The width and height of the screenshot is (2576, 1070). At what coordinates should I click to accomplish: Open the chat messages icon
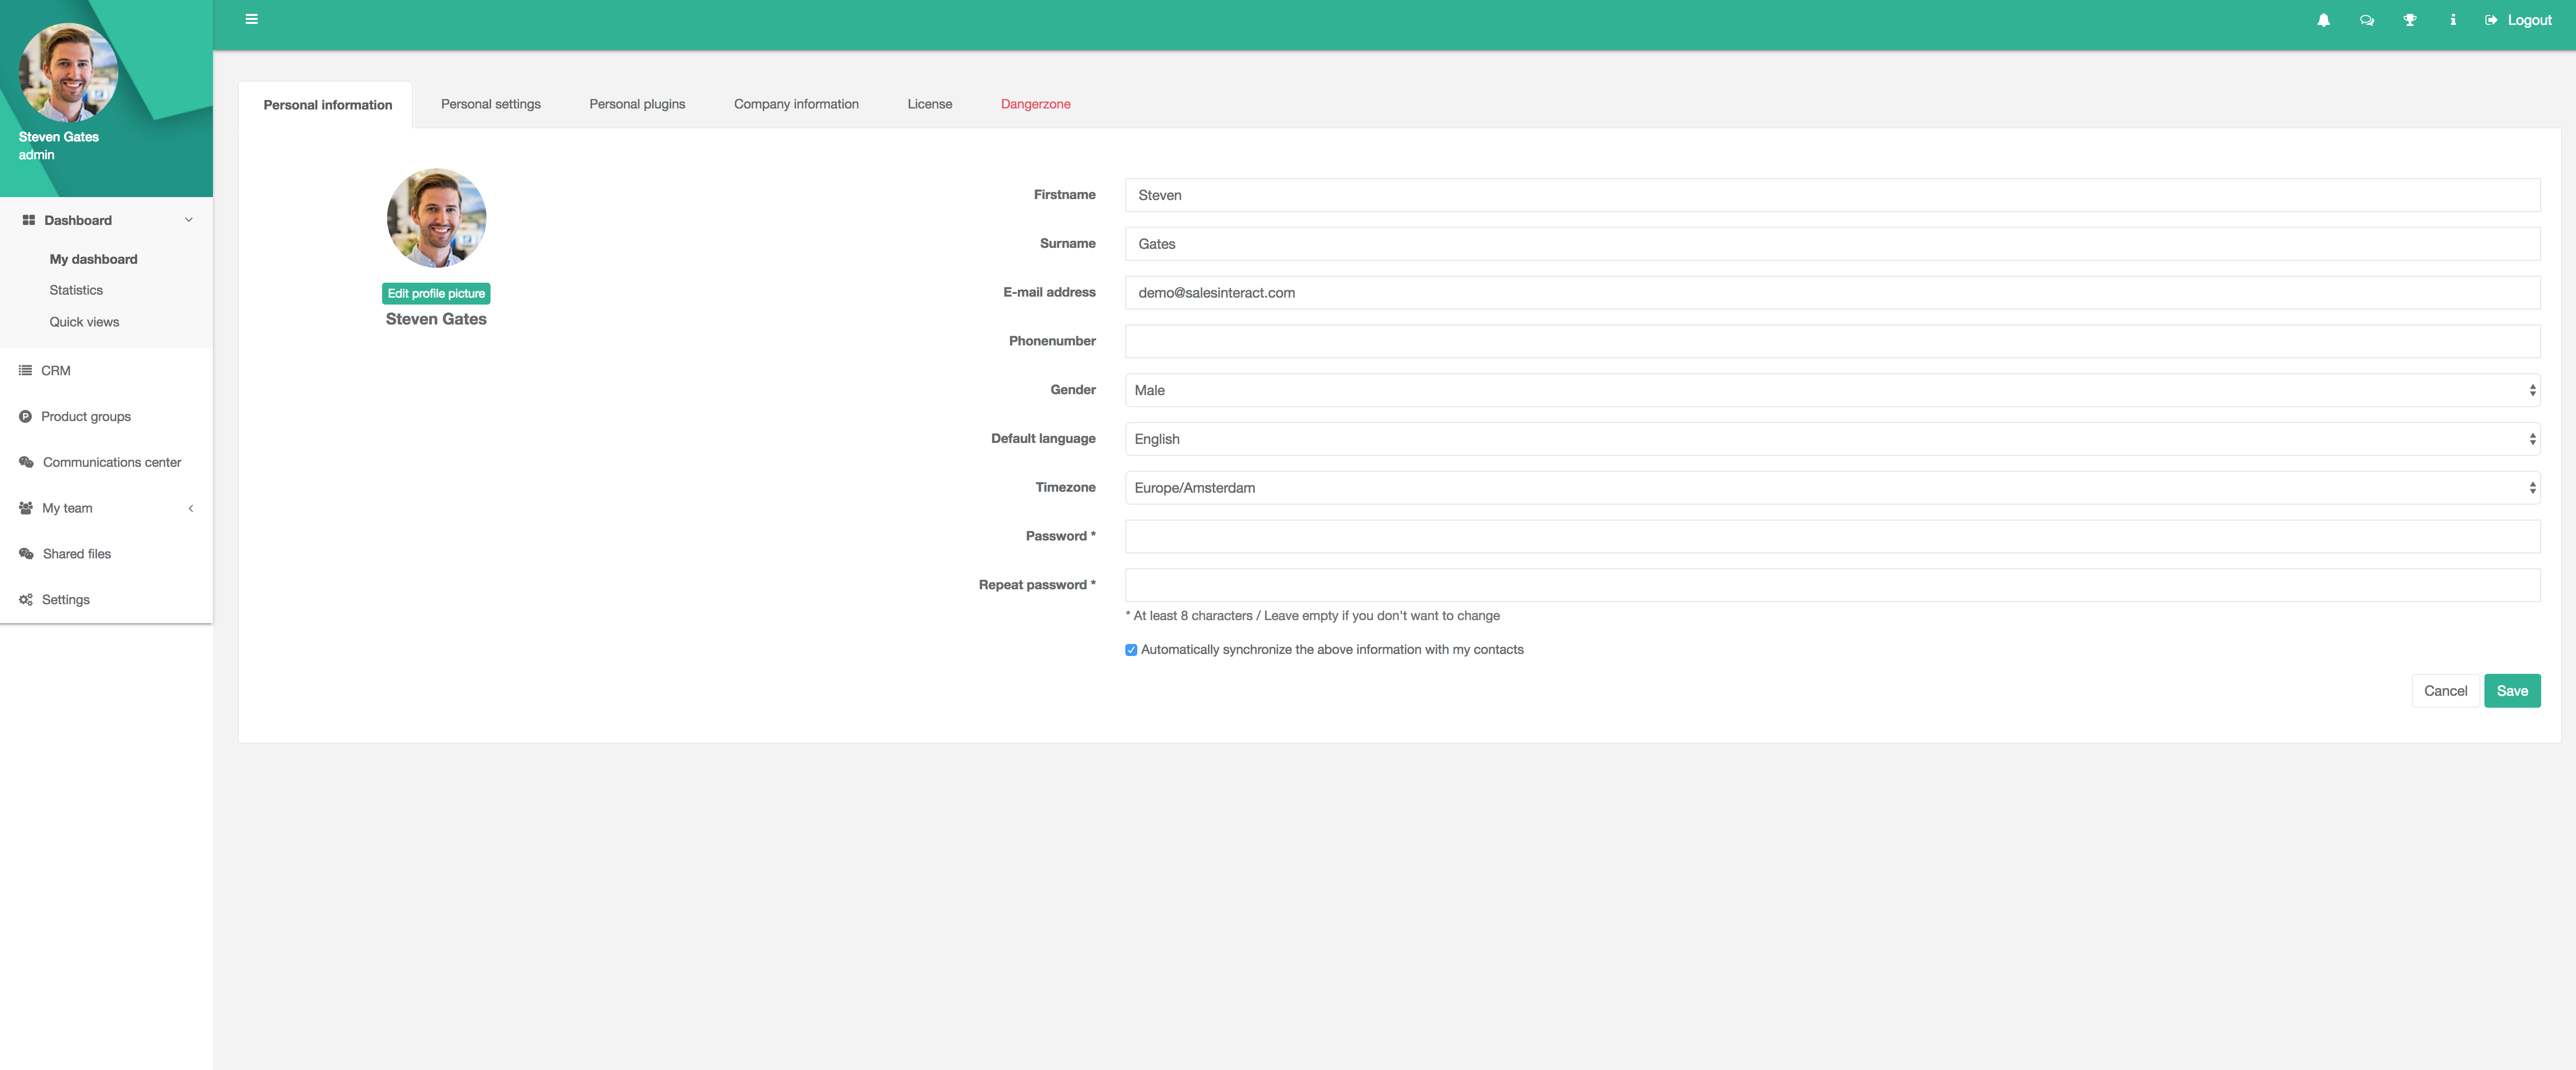[2366, 20]
